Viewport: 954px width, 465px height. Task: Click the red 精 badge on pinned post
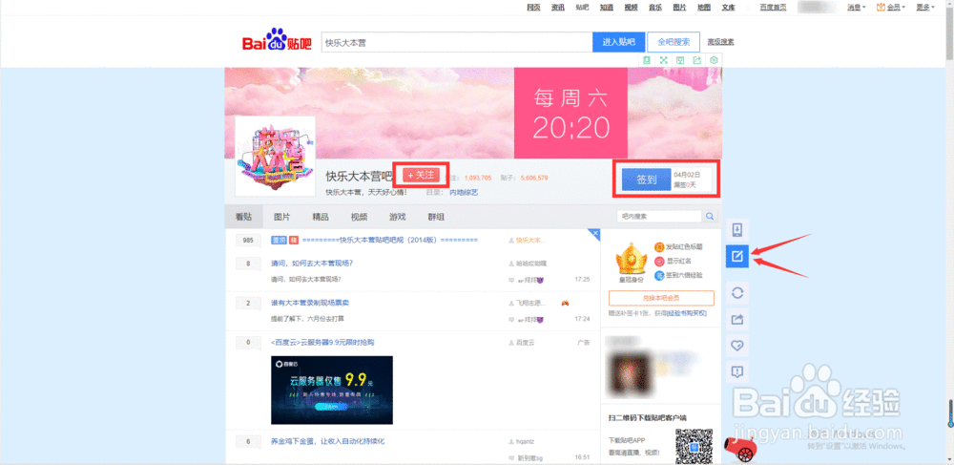coord(293,241)
